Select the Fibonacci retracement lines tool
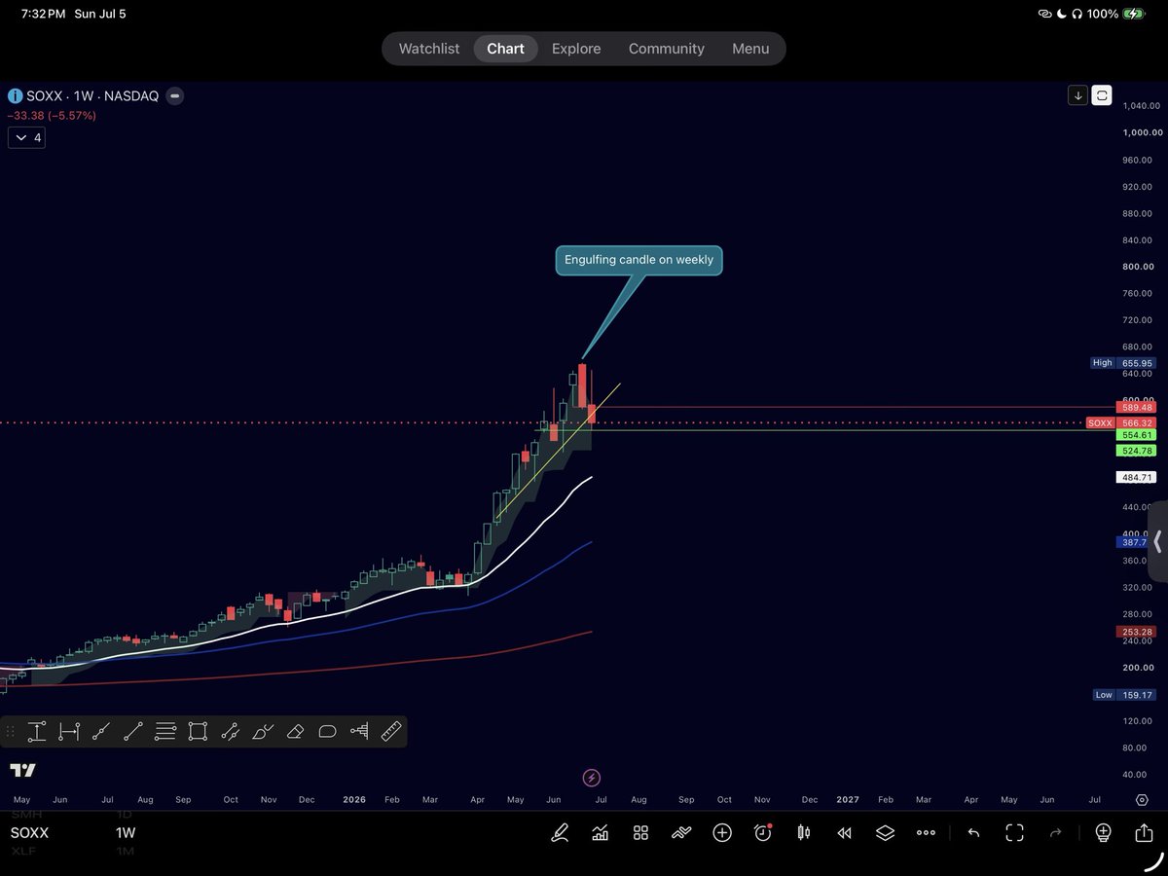The image size is (1168, 876). coord(165,731)
